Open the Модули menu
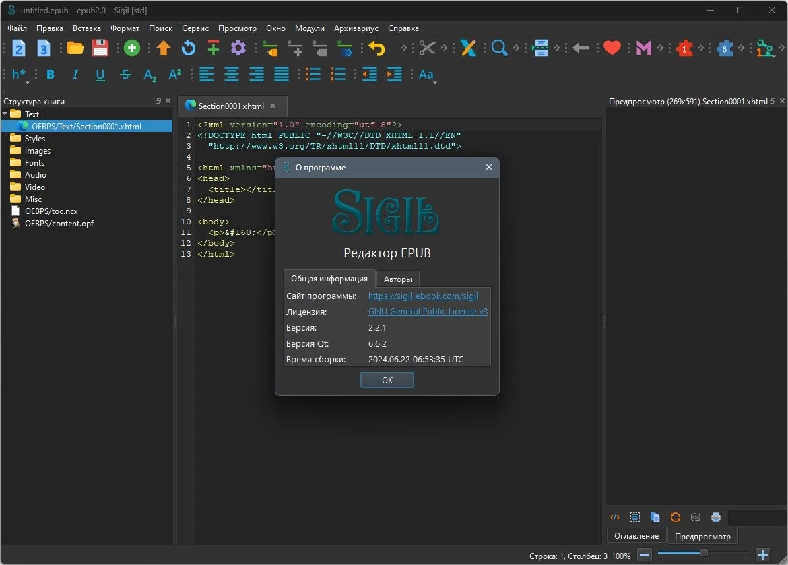 tap(310, 28)
